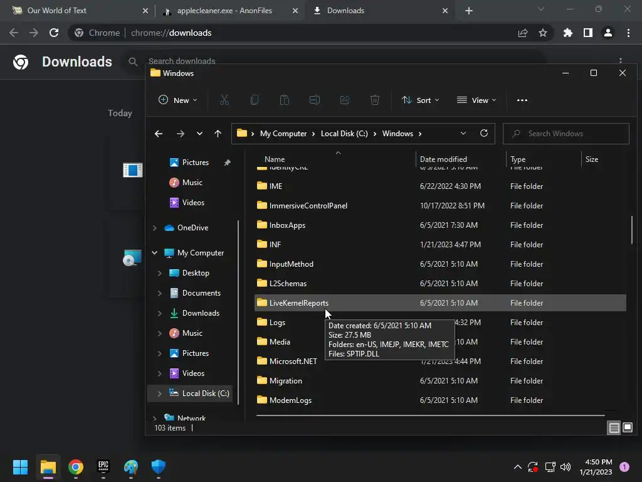Show hidden system tray icons
Screen dimensions: 642x482
517,467
